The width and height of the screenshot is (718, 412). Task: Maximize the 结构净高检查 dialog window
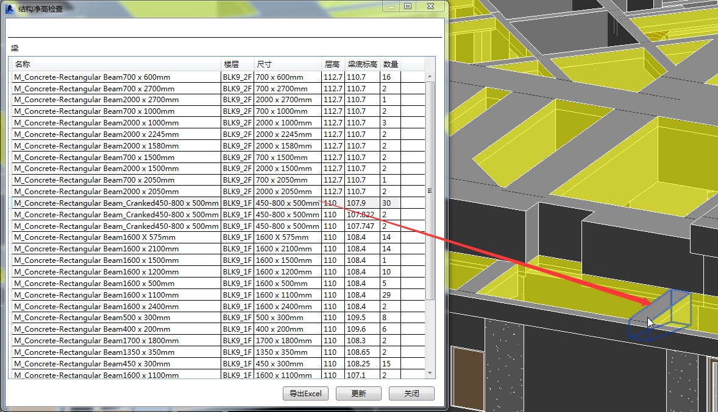pos(408,6)
